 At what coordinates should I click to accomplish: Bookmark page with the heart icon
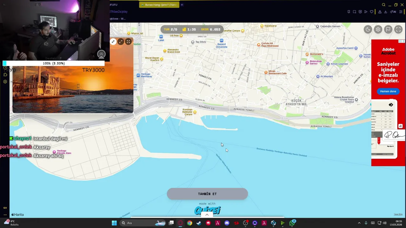coord(371,12)
